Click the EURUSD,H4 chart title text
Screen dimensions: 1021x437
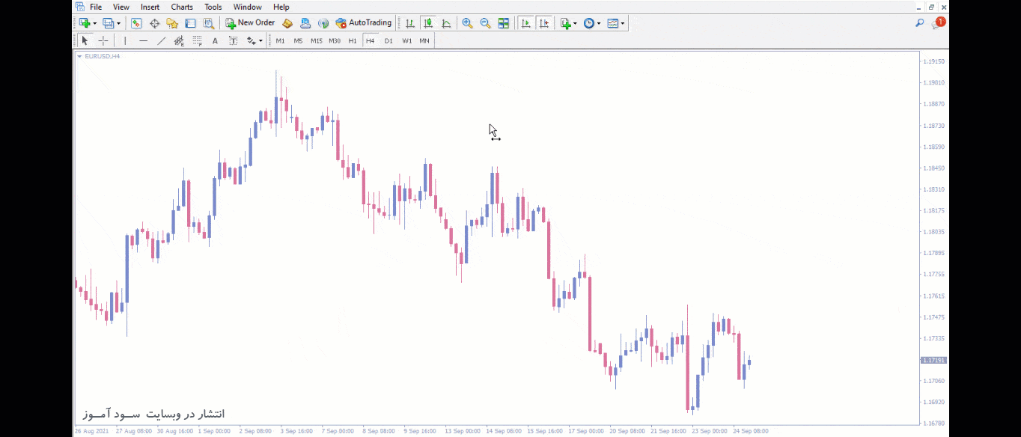tap(103, 56)
